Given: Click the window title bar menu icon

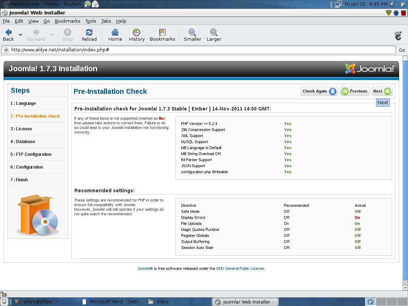Looking at the screenshot, I should tap(4, 13).
